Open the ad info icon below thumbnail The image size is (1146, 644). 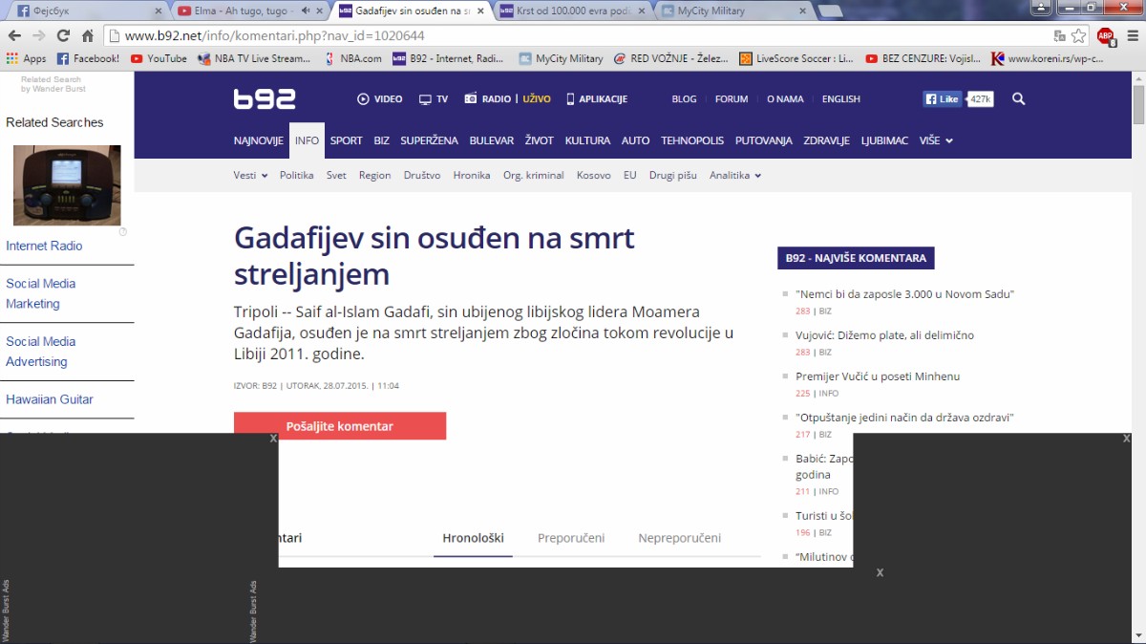123,232
